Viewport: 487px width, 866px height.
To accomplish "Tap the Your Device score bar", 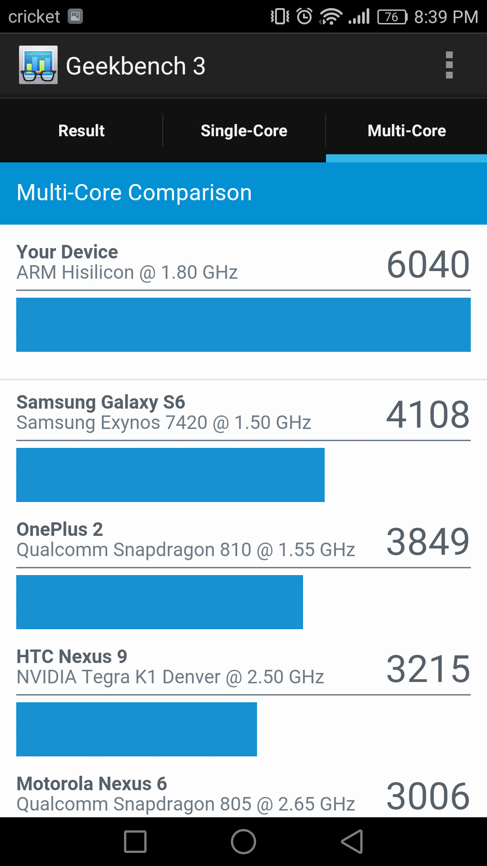I will click(x=243, y=325).
